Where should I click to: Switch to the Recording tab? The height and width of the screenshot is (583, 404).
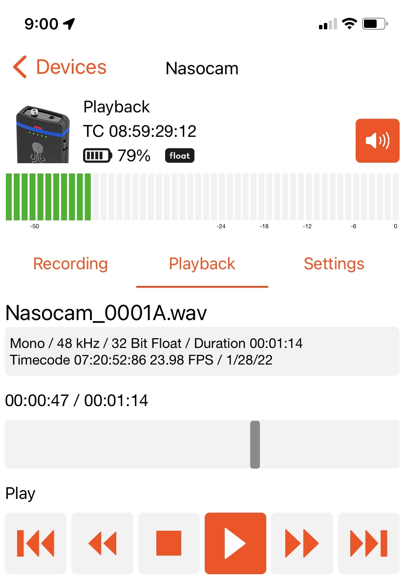(x=70, y=264)
